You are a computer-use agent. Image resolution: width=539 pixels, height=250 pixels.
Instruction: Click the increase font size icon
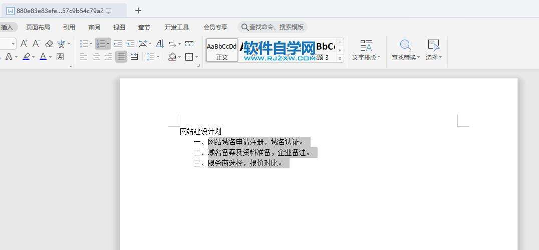(x=24, y=44)
